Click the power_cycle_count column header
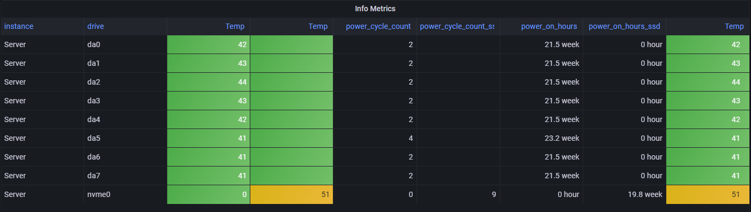751x212 pixels. [378, 26]
